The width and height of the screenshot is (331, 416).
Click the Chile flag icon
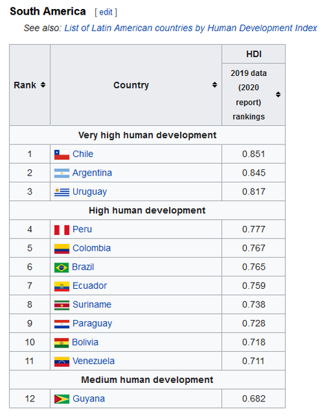(x=61, y=154)
